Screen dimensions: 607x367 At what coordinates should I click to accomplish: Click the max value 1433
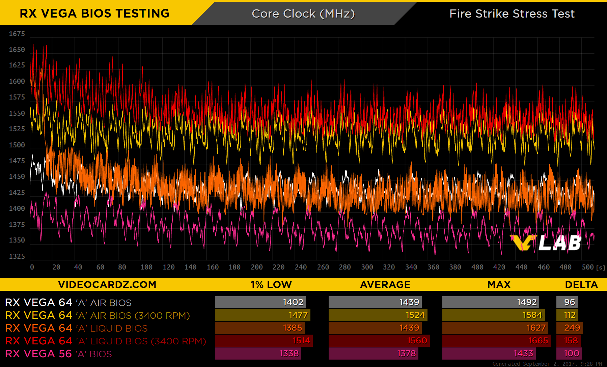click(x=523, y=354)
